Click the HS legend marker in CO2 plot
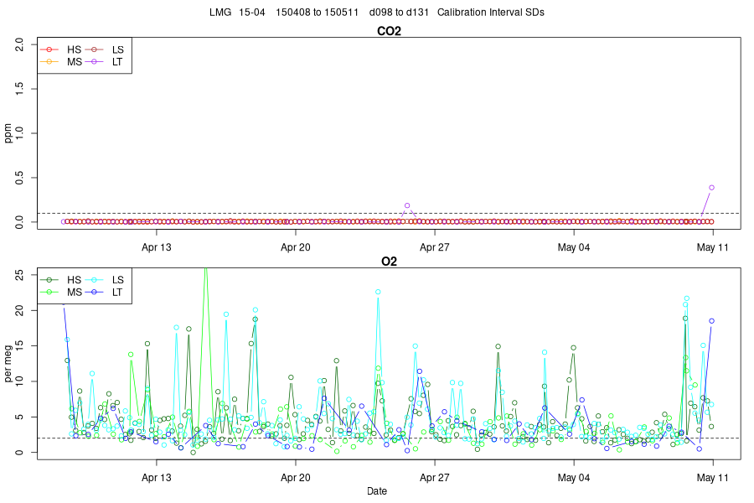This screenshot has height=503, width=754. (49, 49)
